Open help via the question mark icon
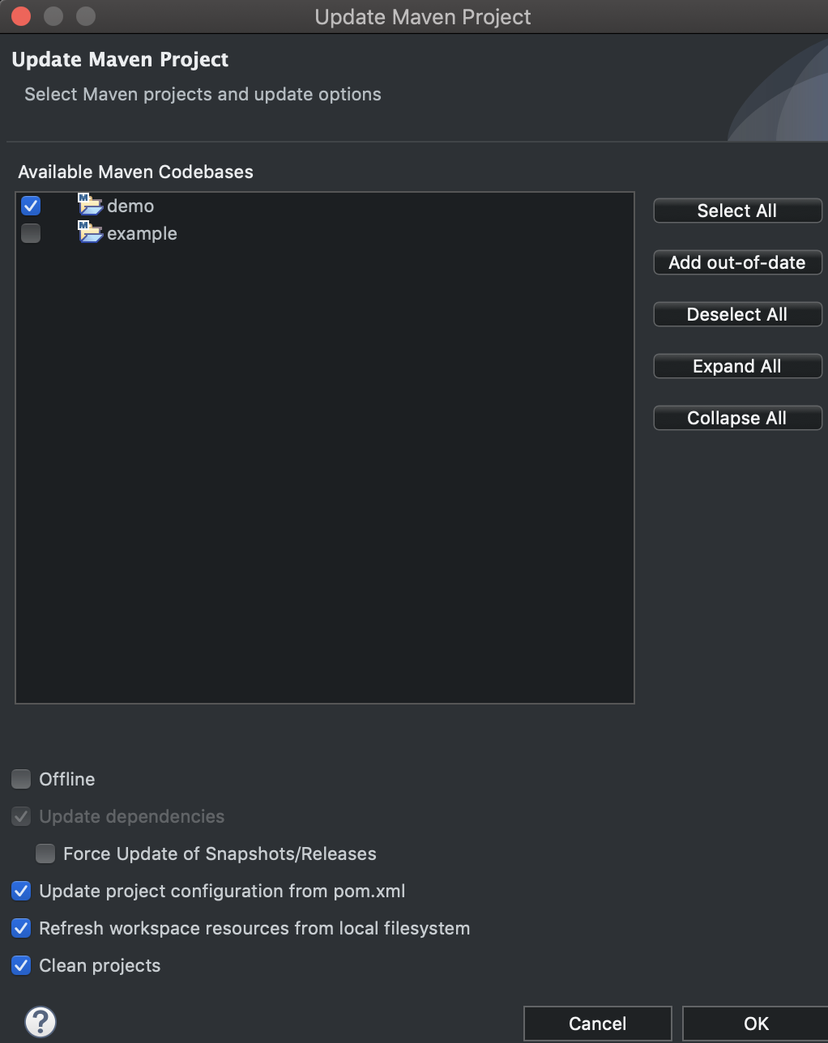 [x=41, y=1021]
